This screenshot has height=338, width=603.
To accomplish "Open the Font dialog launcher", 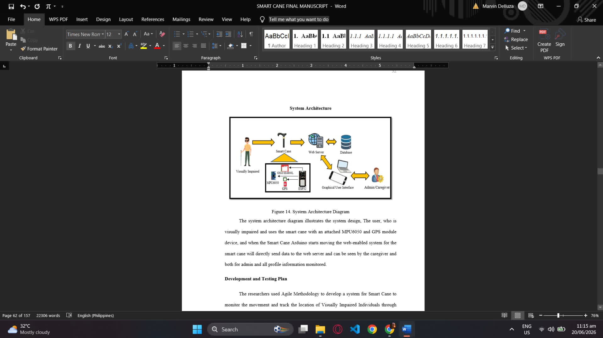I will tap(166, 58).
